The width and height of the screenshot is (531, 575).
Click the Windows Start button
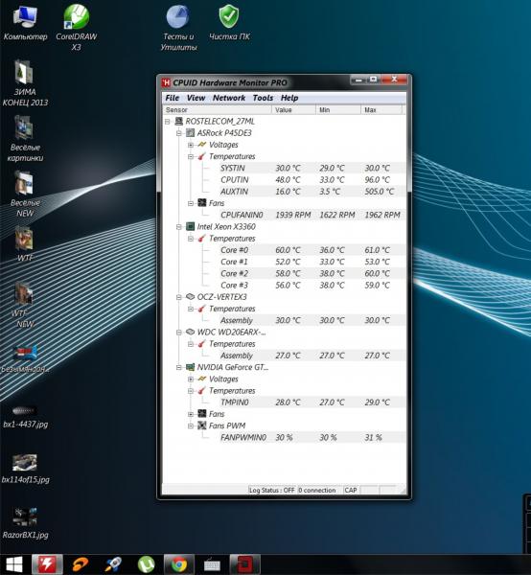(14, 564)
